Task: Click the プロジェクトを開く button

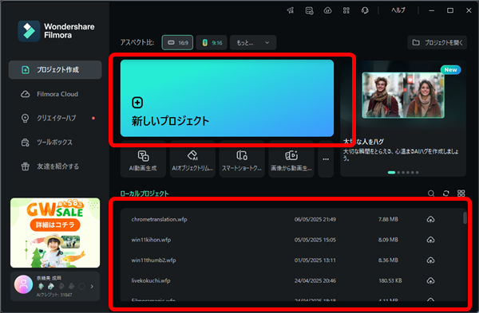Action: 437,42
